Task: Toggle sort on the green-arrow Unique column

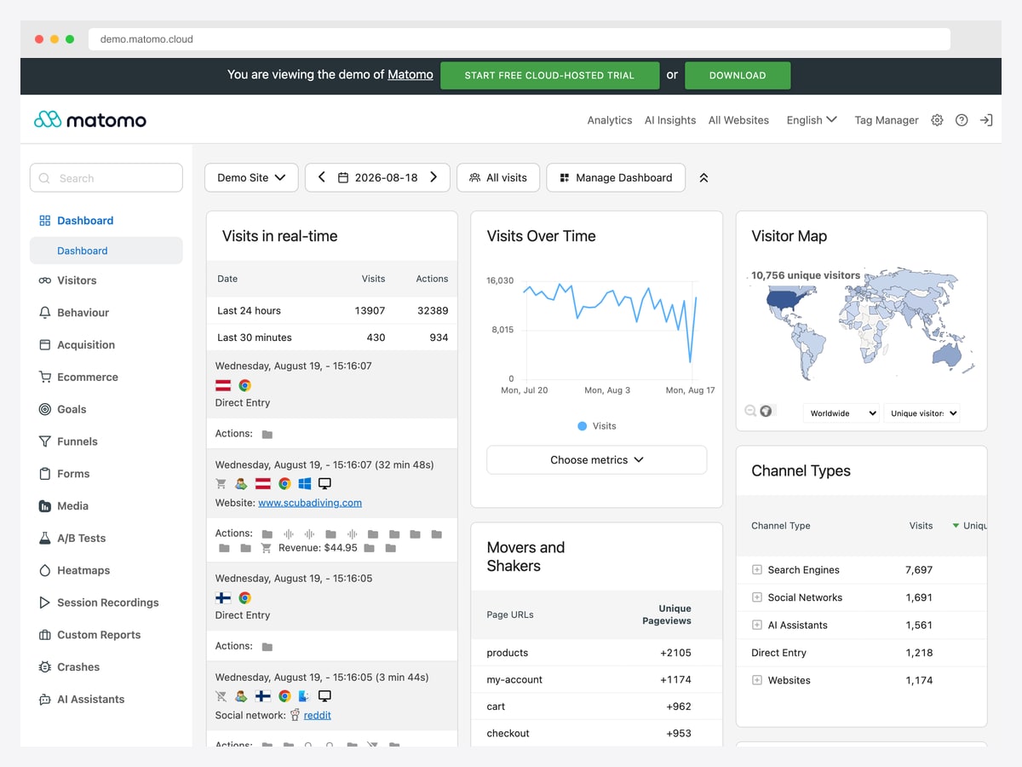Action: click(x=969, y=526)
